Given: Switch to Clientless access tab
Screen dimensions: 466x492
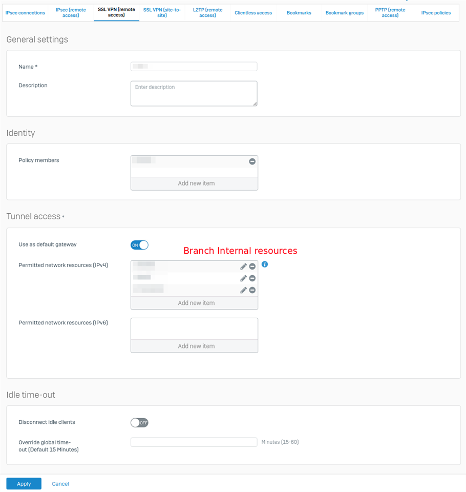Looking at the screenshot, I should 253,13.
